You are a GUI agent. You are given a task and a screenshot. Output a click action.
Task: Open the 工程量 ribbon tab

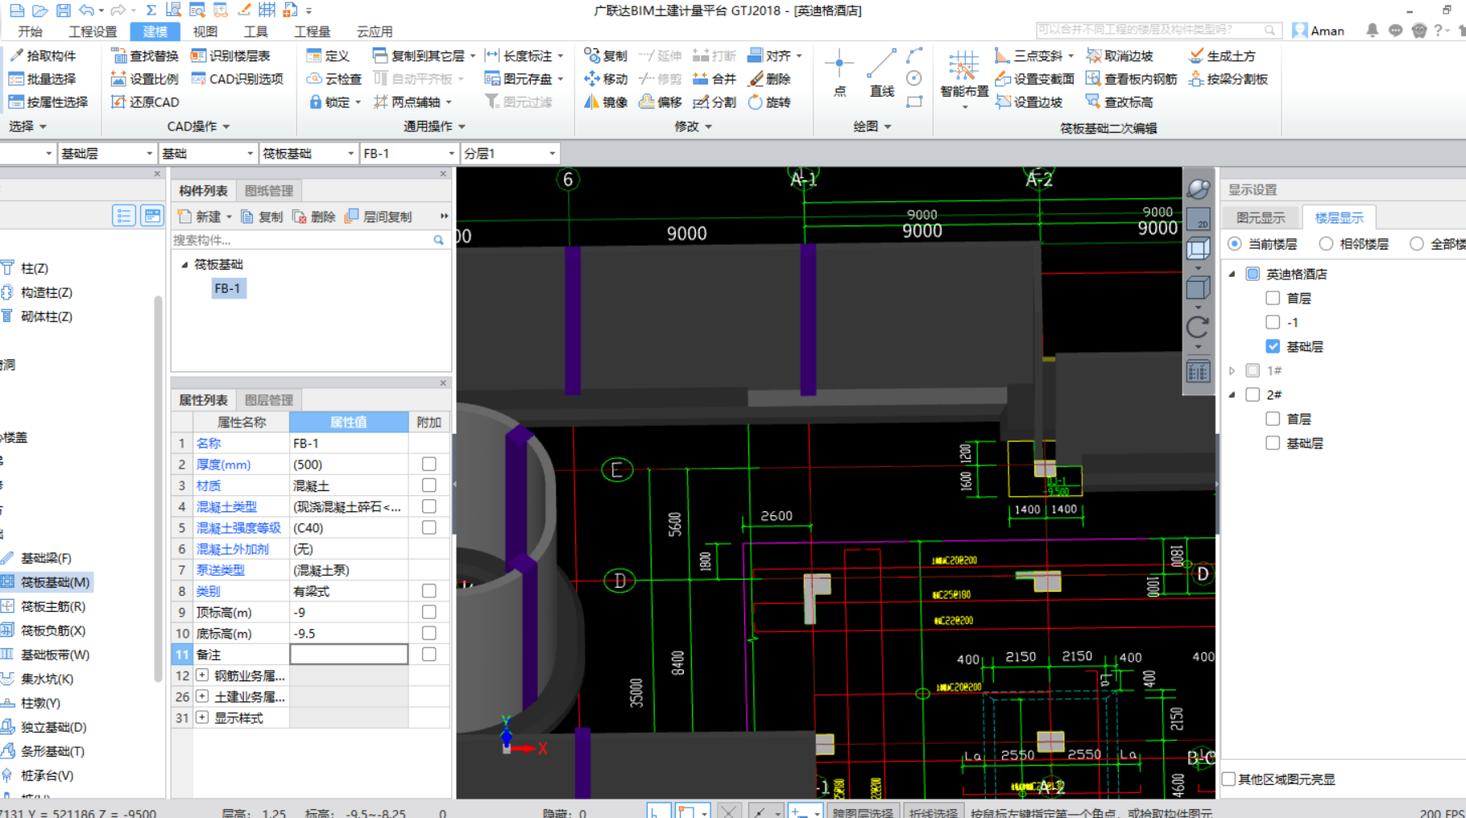(312, 31)
